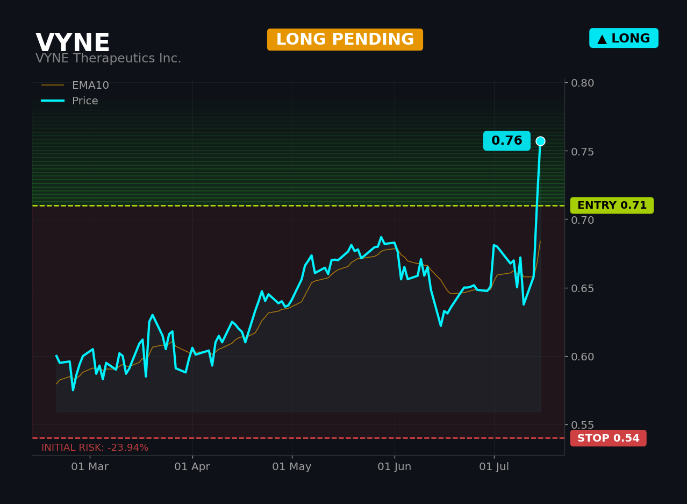687x504 pixels.
Task: Click the 01 Jul axis label
Action: click(494, 467)
